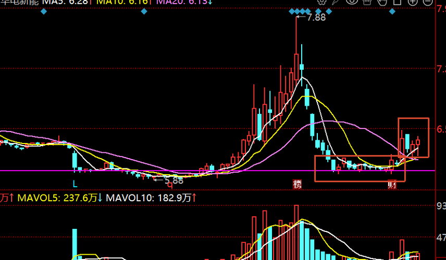The image size is (446, 260).
Task: Click the 榜 badge below the chart
Action: (297, 185)
